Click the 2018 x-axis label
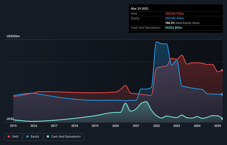Viewport: 227px width, 145px height. pos(75,126)
